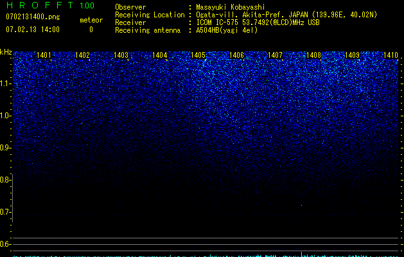Click the meteor count value 0
Screen dimensions: 404x257
coord(91,30)
